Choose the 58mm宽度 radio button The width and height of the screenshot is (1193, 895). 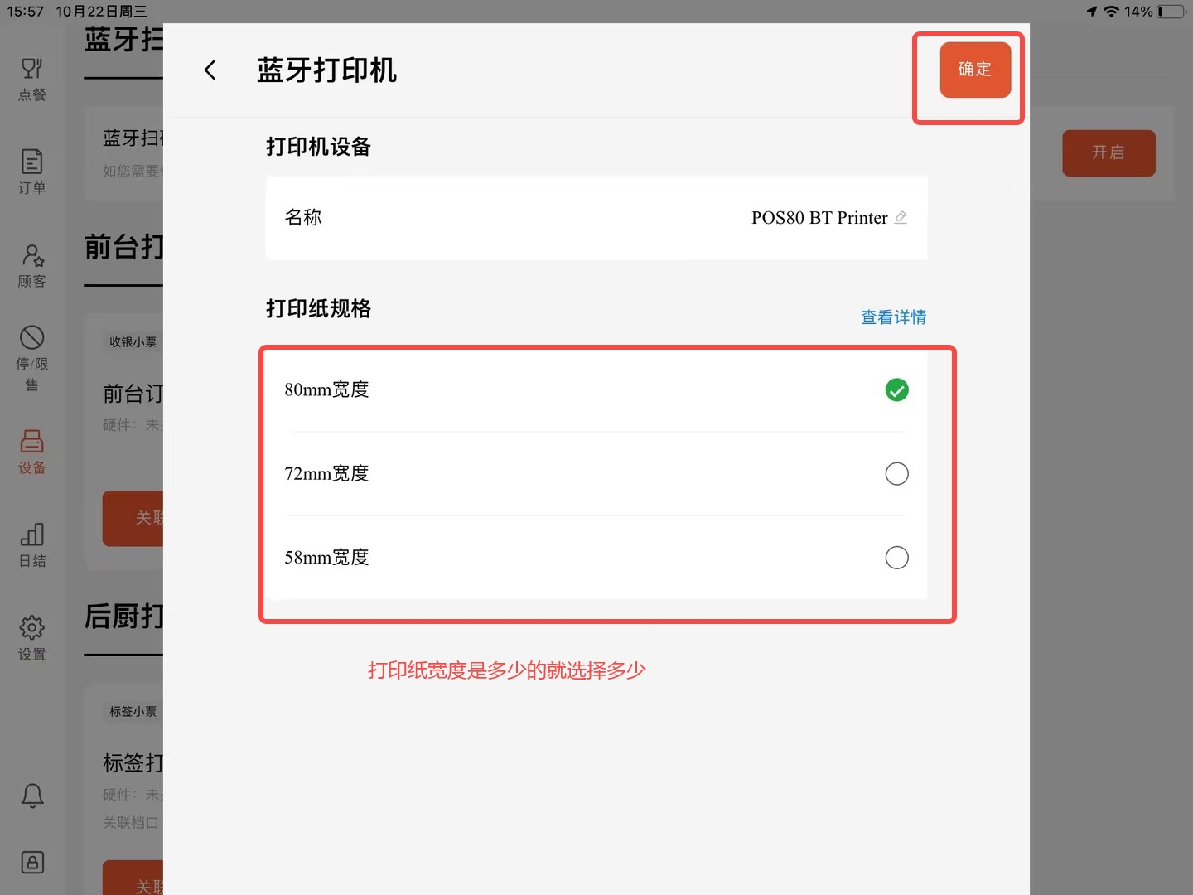pyautogui.click(x=897, y=557)
